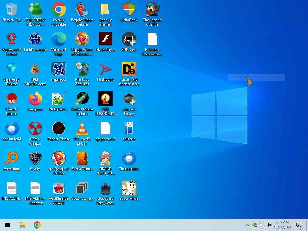The image size is (308, 231).
Task: Select Peggle World of Warcraft icon
Action: [82, 39]
